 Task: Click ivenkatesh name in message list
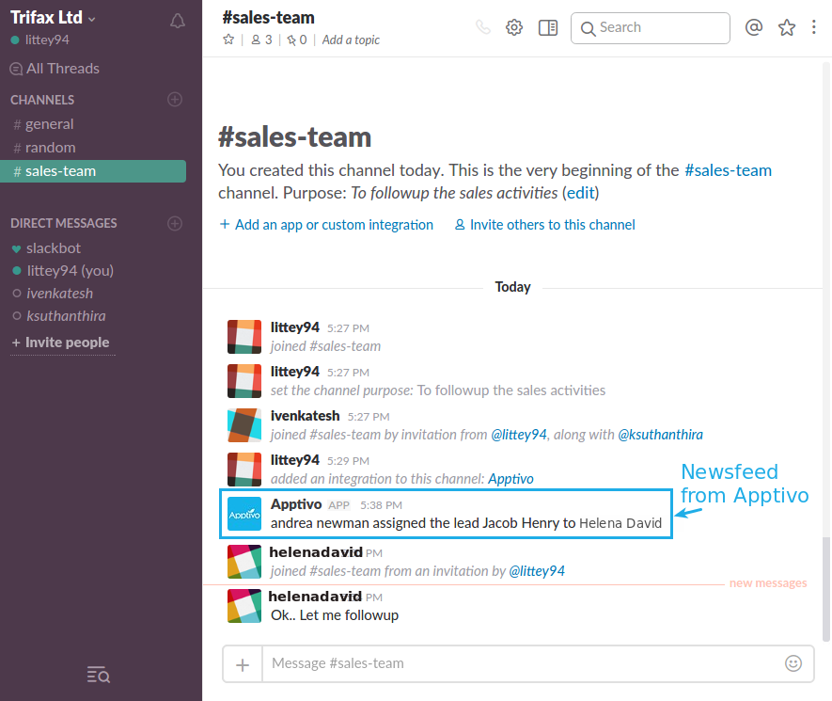[306, 416]
